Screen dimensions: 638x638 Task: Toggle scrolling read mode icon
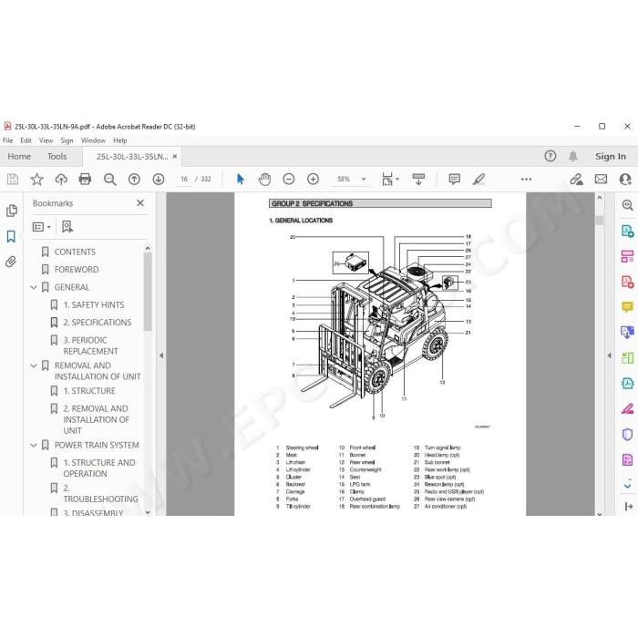tap(418, 179)
